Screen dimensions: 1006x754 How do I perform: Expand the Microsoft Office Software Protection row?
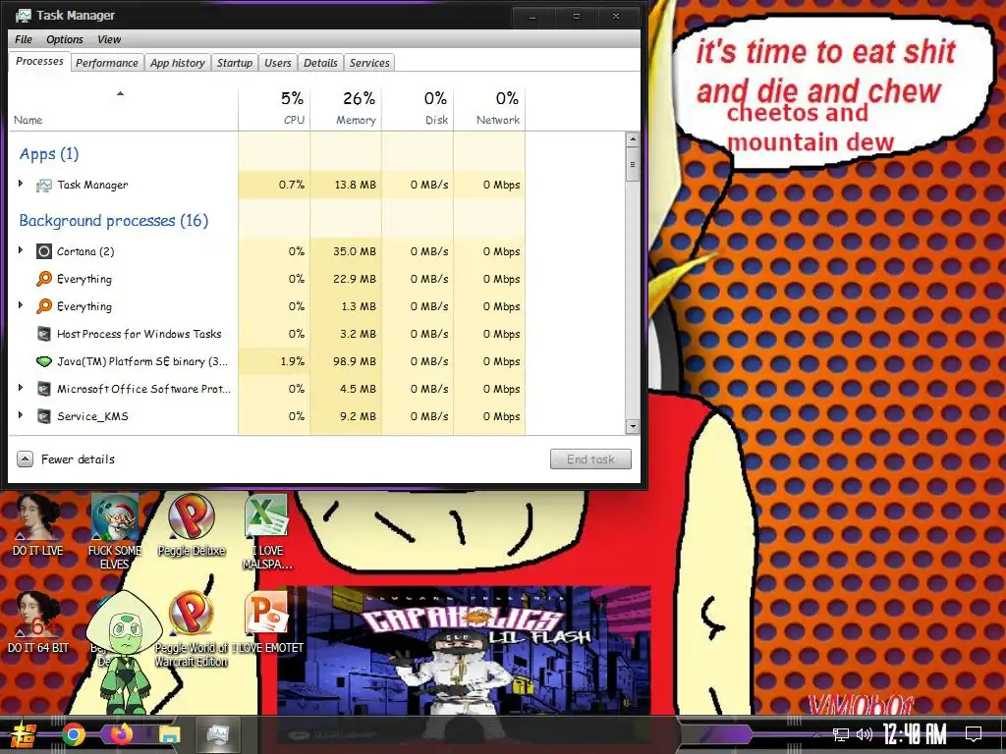tap(21, 388)
